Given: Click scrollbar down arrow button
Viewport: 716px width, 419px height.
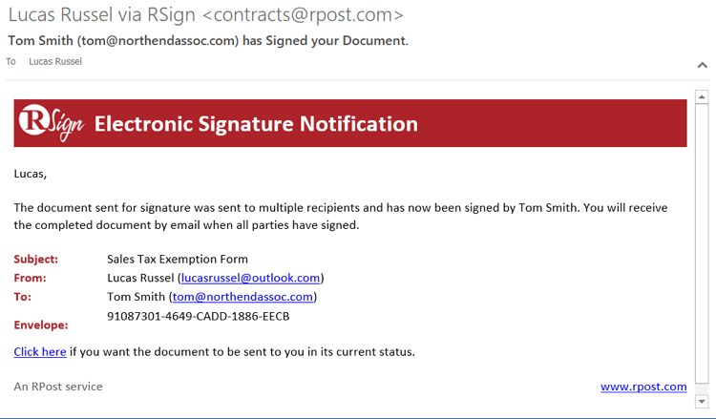Looking at the screenshot, I should [x=702, y=401].
